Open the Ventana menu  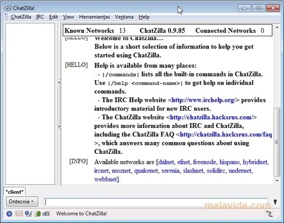coord(124,17)
